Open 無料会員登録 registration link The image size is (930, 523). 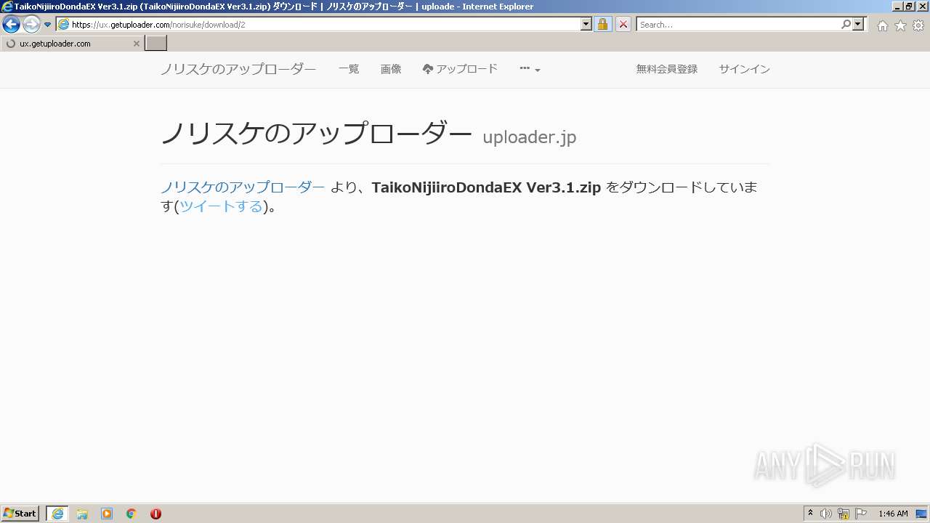tap(667, 69)
